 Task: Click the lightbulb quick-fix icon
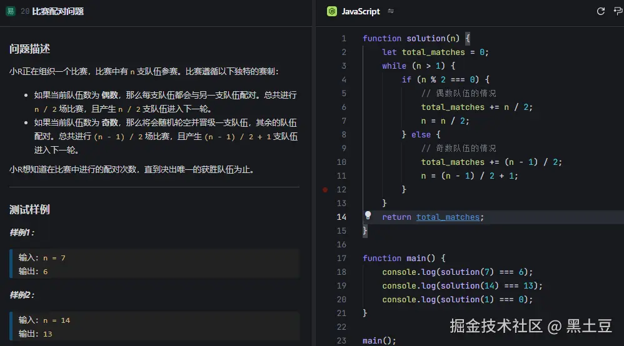[x=368, y=215]
